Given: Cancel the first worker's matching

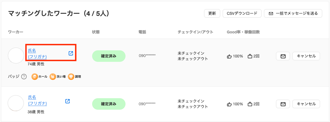Looking at the screenshot, I should pos(306,56).
